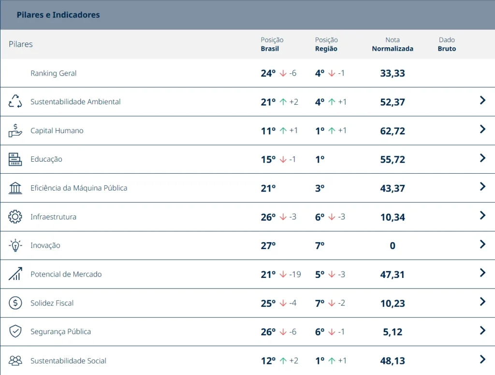Expand the Sustentabilidade Ambiental row chevron
Screen dimensions: 495x375
coord(482,100)
